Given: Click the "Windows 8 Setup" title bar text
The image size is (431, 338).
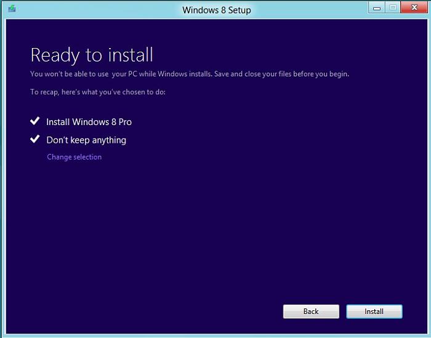Looking at the screenshot, I should tap(217, 10).
